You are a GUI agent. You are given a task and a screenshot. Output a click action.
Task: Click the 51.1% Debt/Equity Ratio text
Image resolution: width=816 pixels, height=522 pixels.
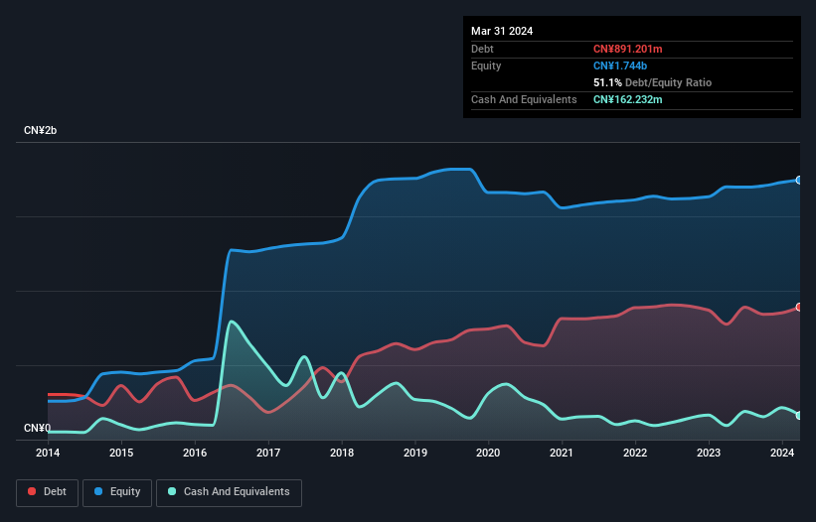[x=652, y=82]
